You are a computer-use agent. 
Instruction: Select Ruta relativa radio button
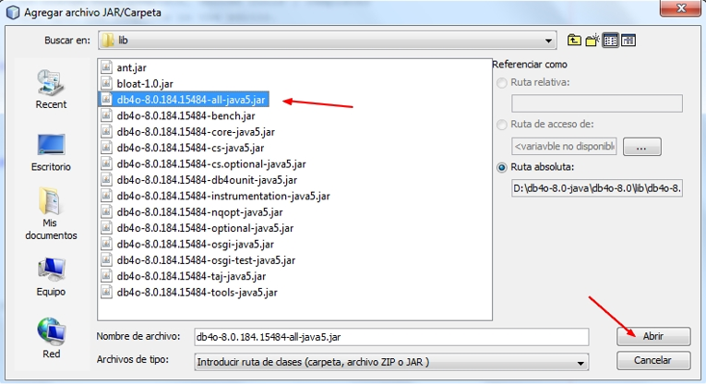click(x=502, y=83)
